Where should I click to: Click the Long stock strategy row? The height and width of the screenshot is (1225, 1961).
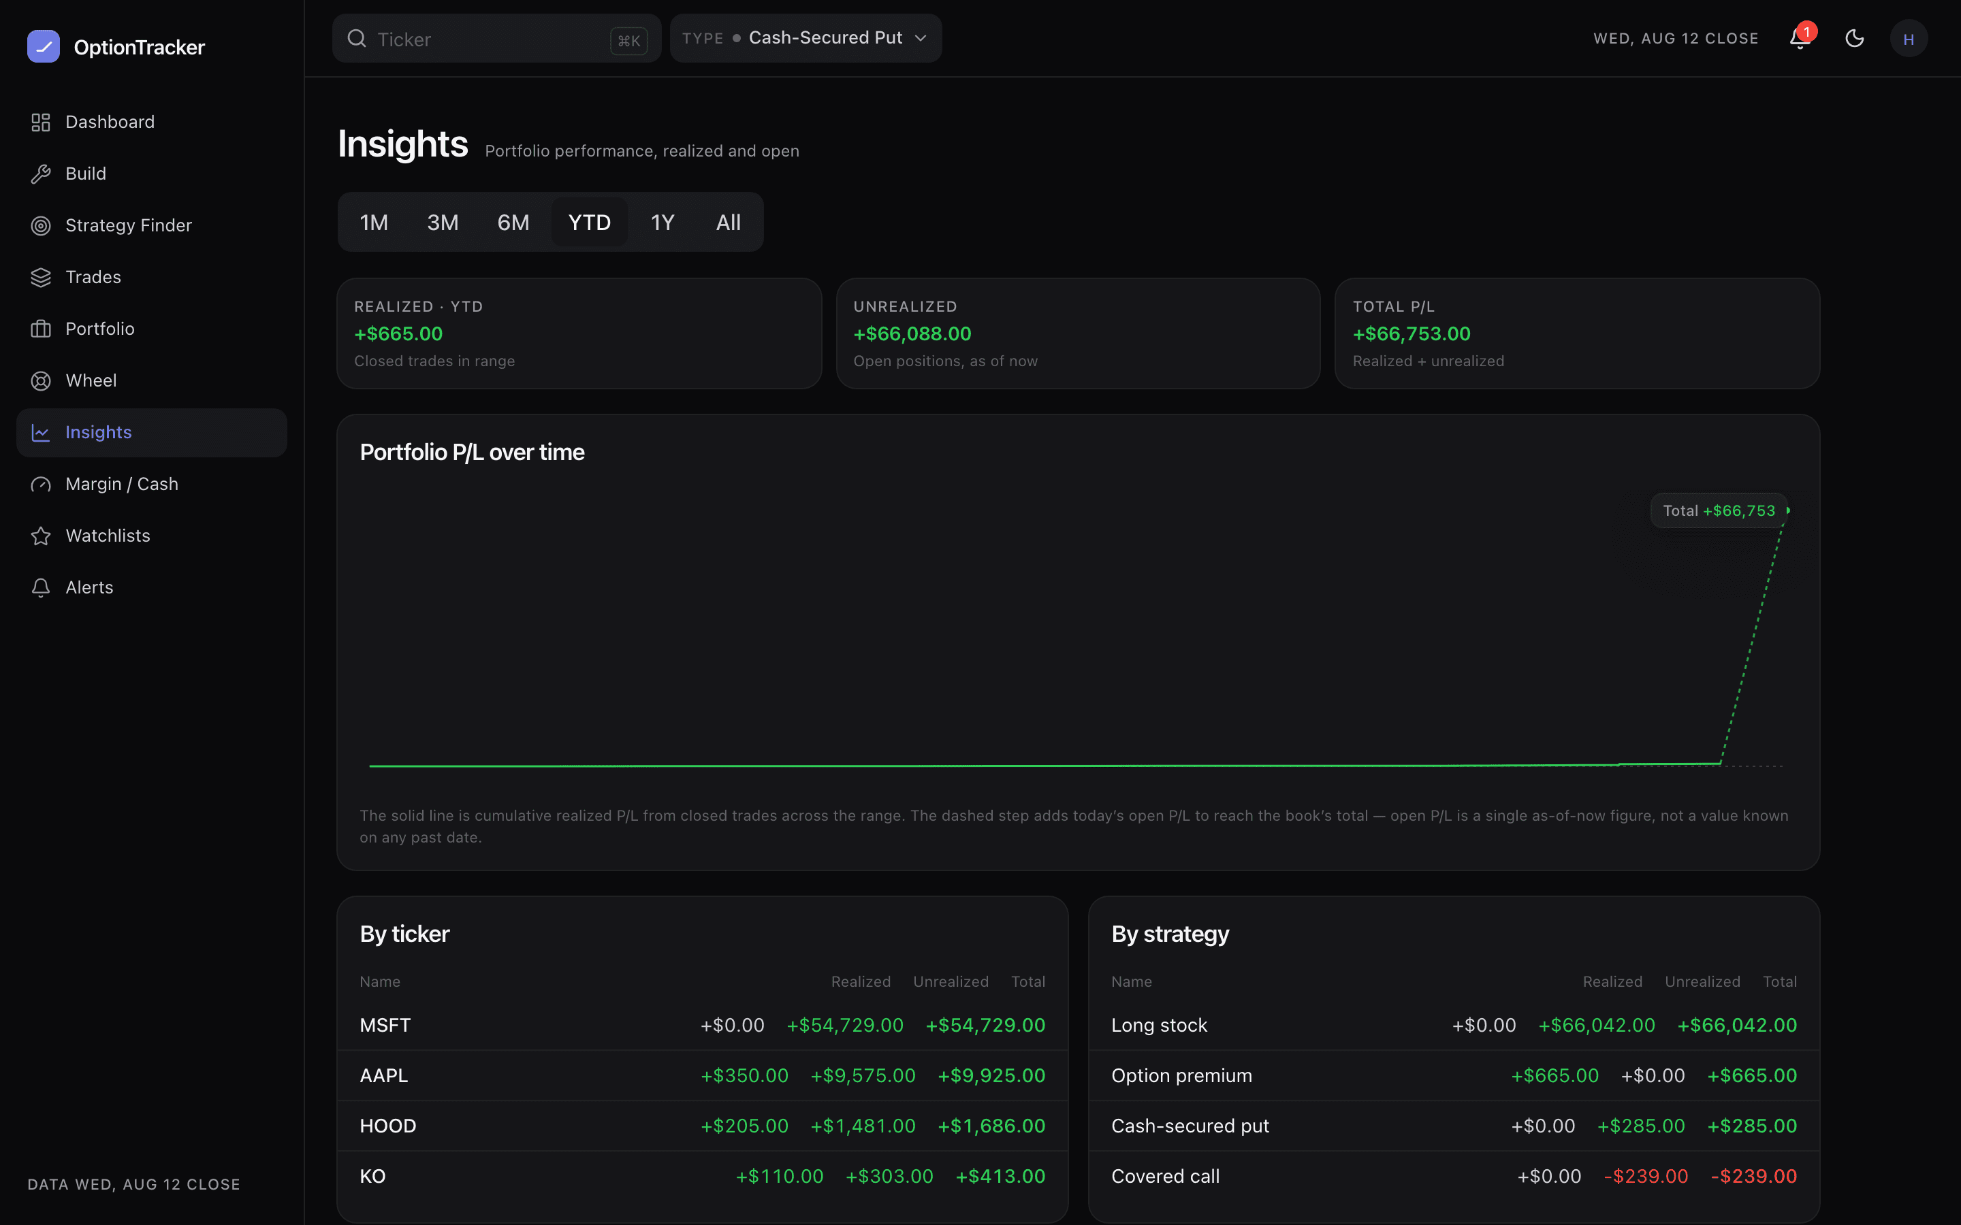1454,1026
